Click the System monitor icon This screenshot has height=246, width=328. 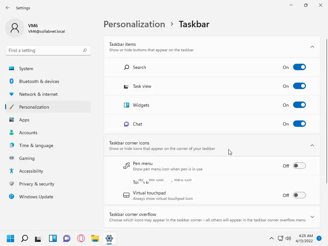click(12, 69)
